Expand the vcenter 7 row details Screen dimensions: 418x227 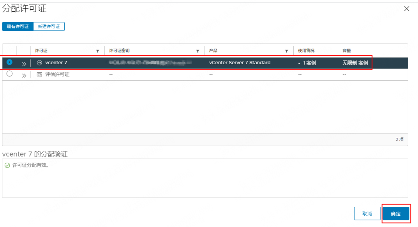click(24, 64)
